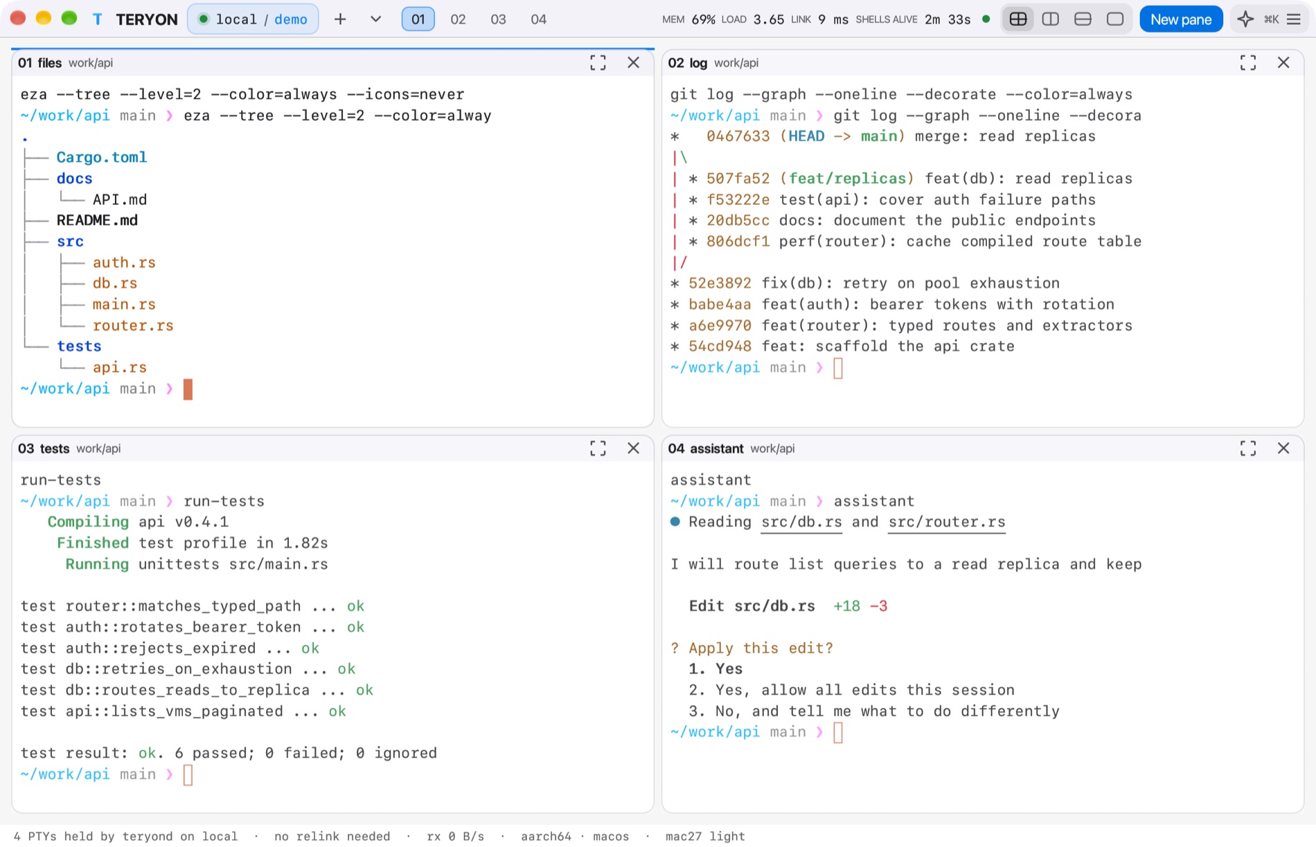1316x847 pixels.
Task: Choose option 1. Yes
Action: coord(715,669)
